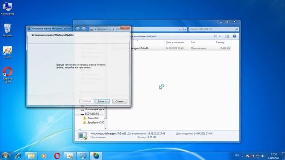This screenshot has width=285, height=160.
Task: Switch to the Windows Update installer taskbar button
Action: coord(96,156)
